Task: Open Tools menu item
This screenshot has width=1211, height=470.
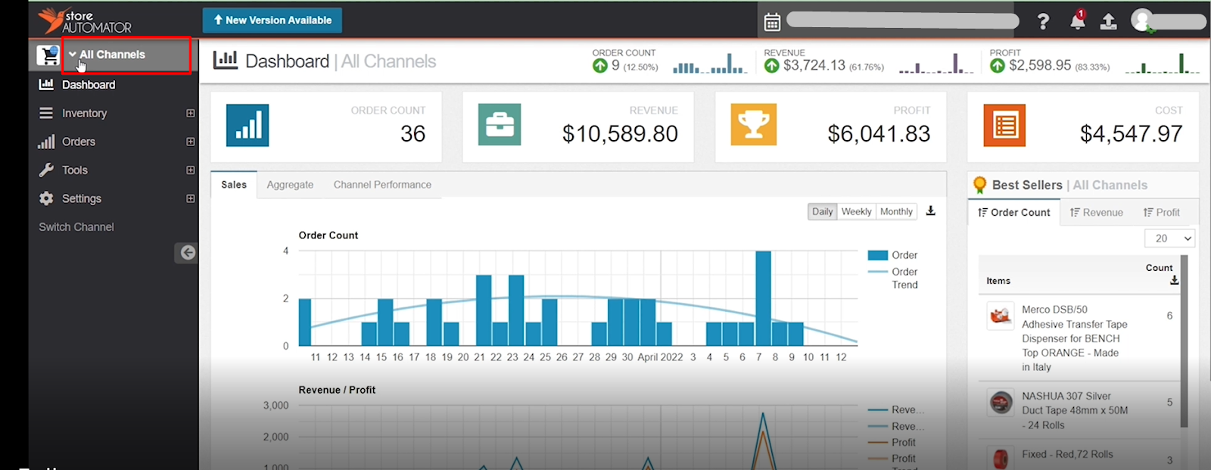Action: [x=75, y=170]
